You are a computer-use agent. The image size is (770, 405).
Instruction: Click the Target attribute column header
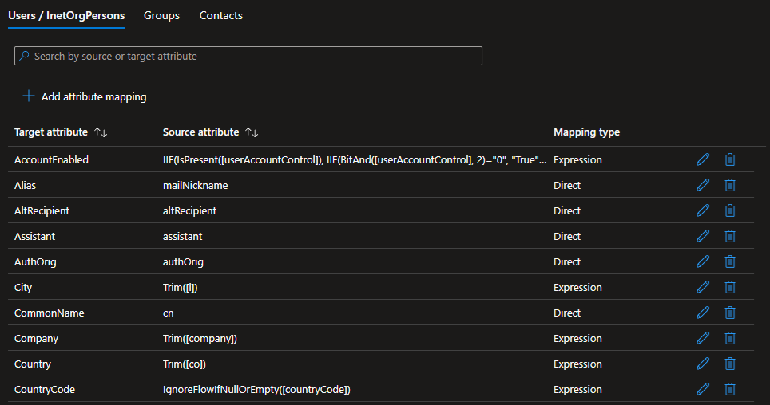[x=51, y=132]
